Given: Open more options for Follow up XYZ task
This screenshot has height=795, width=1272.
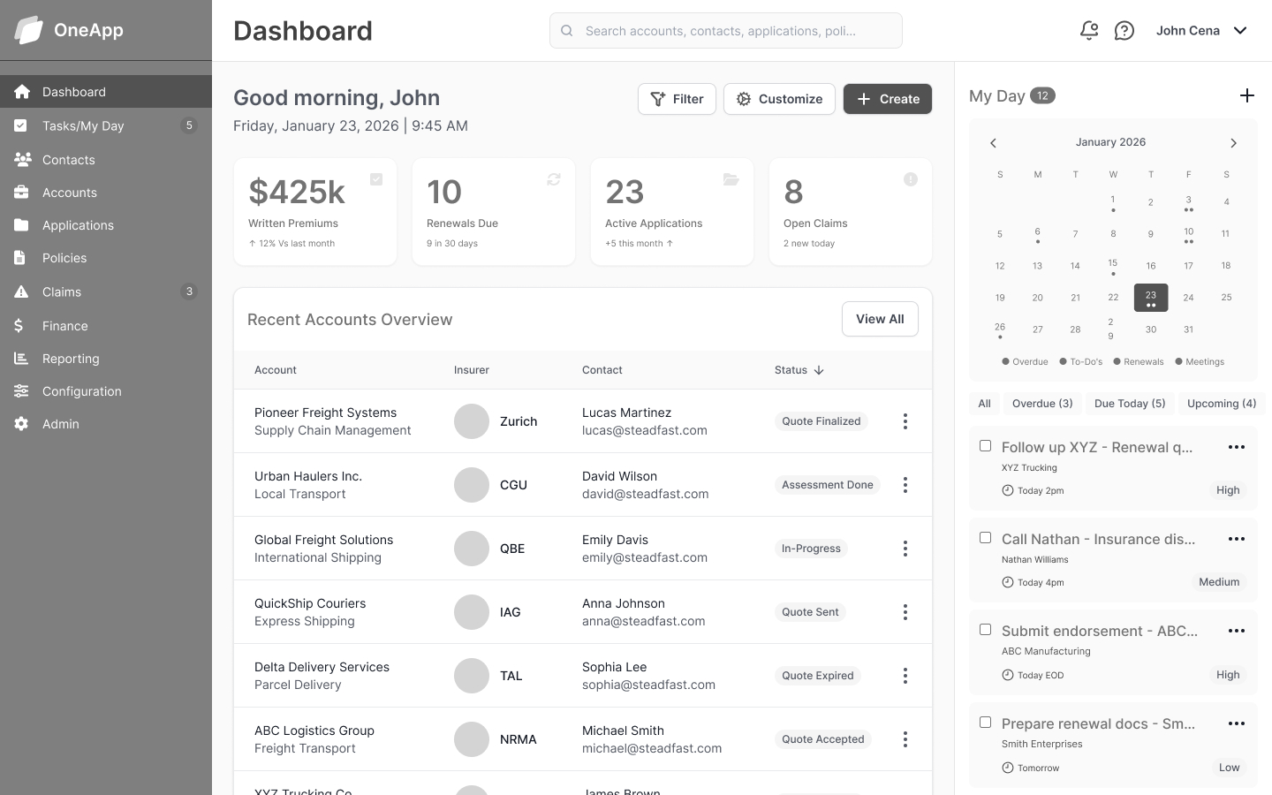Looking at the screenshot, I should [1237, 447].
